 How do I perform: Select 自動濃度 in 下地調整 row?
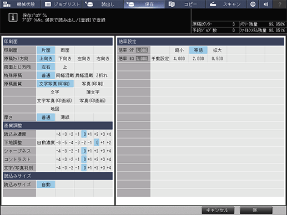click(46, 142)
